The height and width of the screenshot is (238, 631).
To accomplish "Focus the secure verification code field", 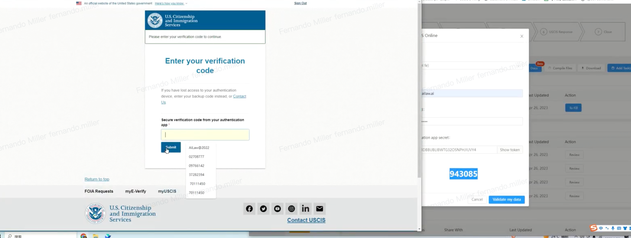I will pos(205,135).
